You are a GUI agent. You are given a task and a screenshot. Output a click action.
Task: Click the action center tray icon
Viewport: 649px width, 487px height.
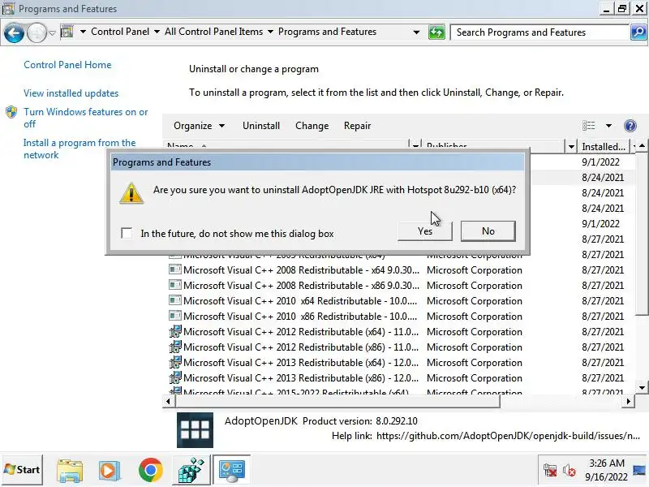(x=639, y=470)
